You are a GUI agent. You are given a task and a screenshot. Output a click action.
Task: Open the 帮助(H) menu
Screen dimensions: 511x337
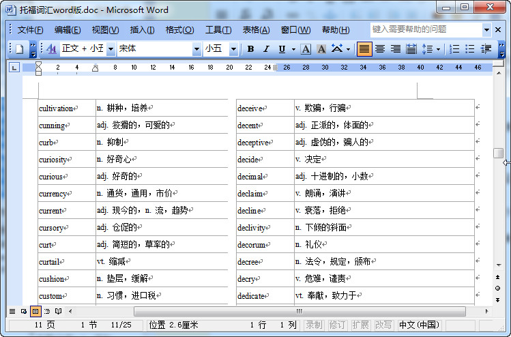coord(336,30)
